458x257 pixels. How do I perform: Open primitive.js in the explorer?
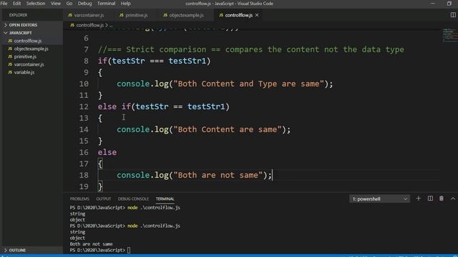(25, 57)
